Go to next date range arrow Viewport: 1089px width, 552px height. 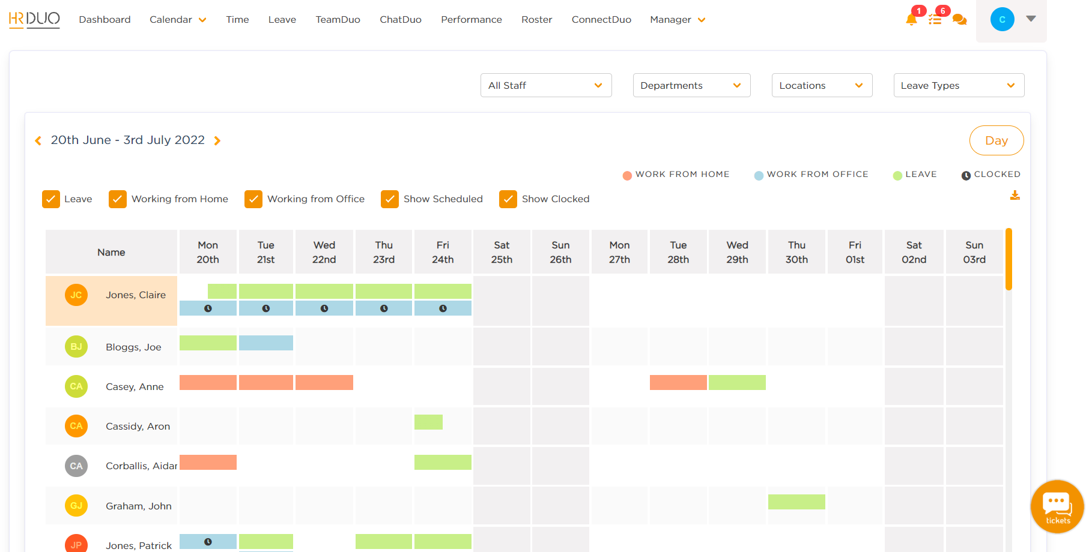217,140
